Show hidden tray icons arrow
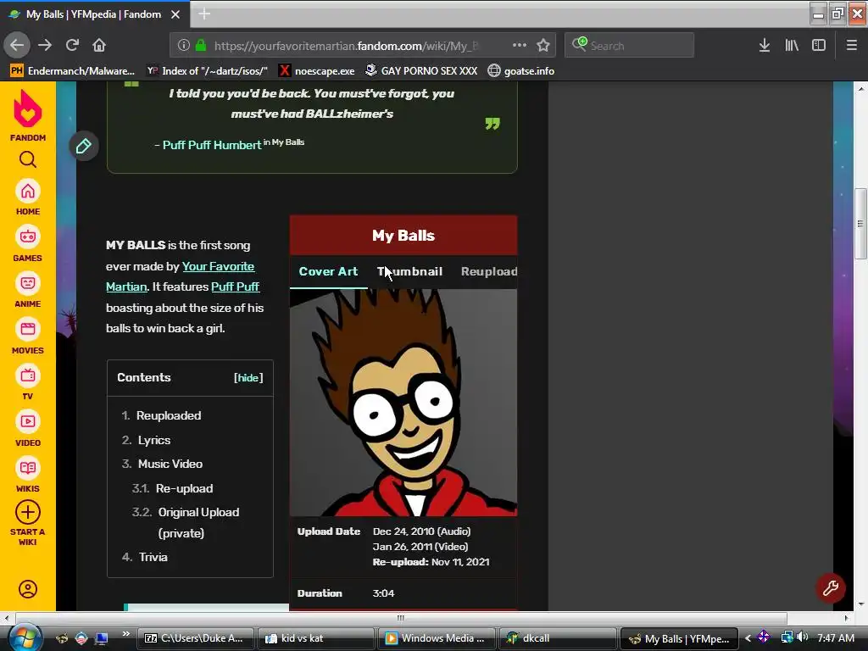Screen dimensions: 868x651 coord(748,637)
